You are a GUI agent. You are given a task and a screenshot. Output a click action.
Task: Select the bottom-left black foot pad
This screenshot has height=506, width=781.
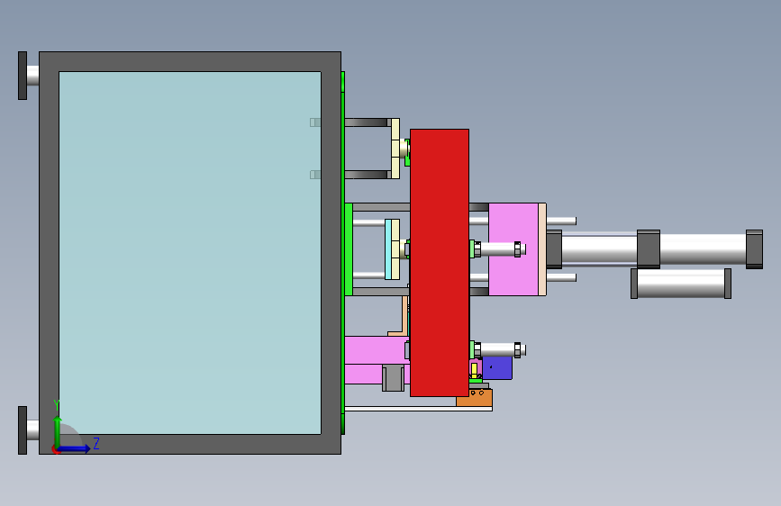pos(23,430)
